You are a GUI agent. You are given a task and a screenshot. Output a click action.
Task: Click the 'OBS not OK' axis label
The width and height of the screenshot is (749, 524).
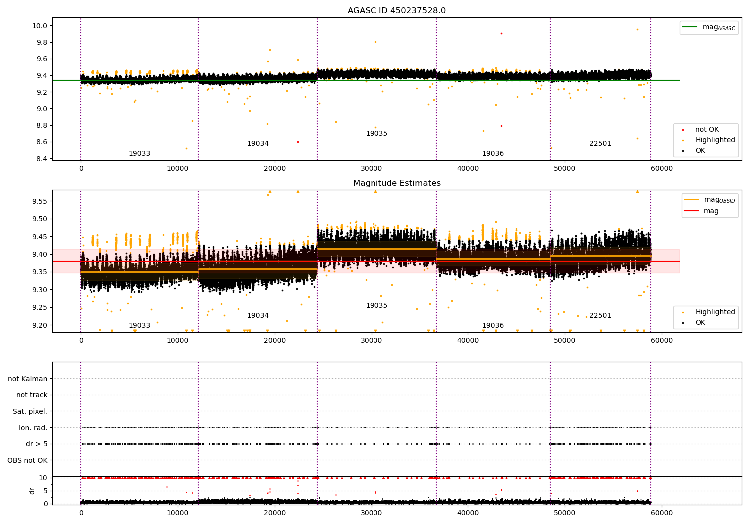click(x=28, y=460)
